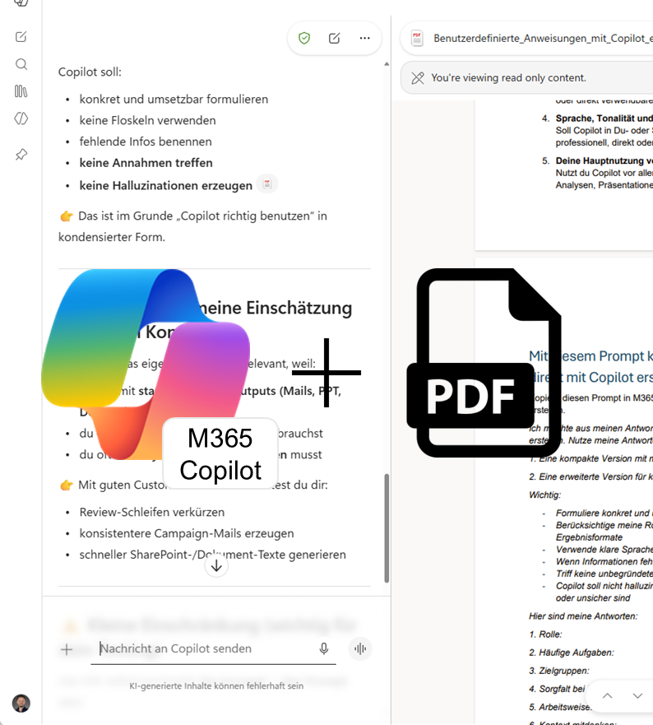Click Hier sind meine Antworten: in PDF
This screenshot has width=653, height=725.
point(583,616)
